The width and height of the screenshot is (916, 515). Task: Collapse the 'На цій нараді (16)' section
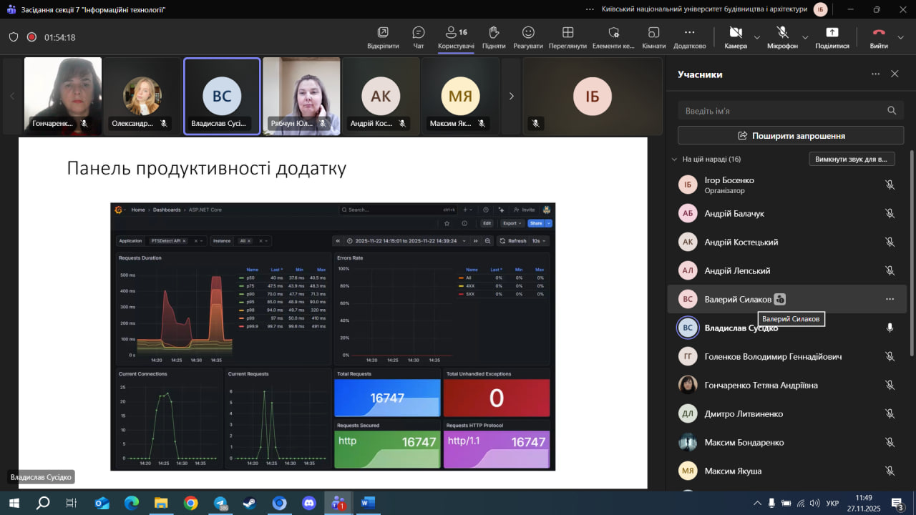pos(674,160)
